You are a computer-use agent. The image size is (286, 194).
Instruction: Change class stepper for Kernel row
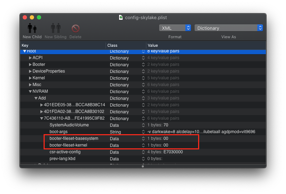click(x=143, y=78)
